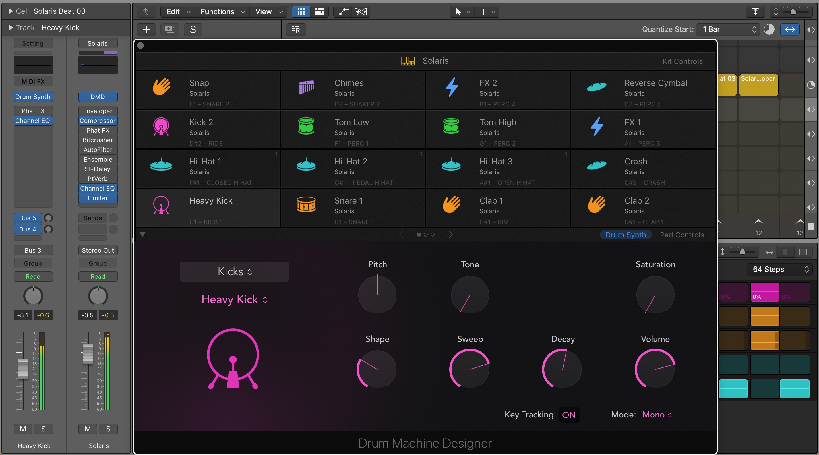Click the keyboard icon beside the Solaris title
Screen dimensions: 819x455
pyautogui.click(x=408, y=61)
